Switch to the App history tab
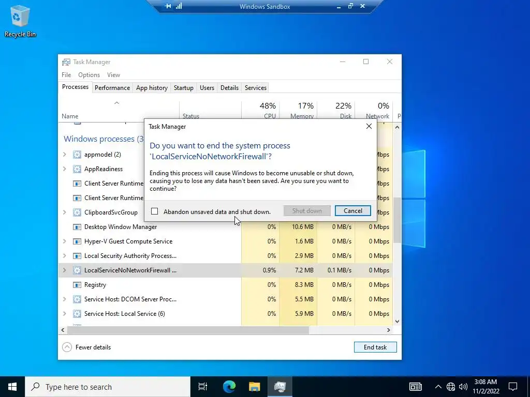The height and width of the screenshot is (397, 530). coord(152,87)
